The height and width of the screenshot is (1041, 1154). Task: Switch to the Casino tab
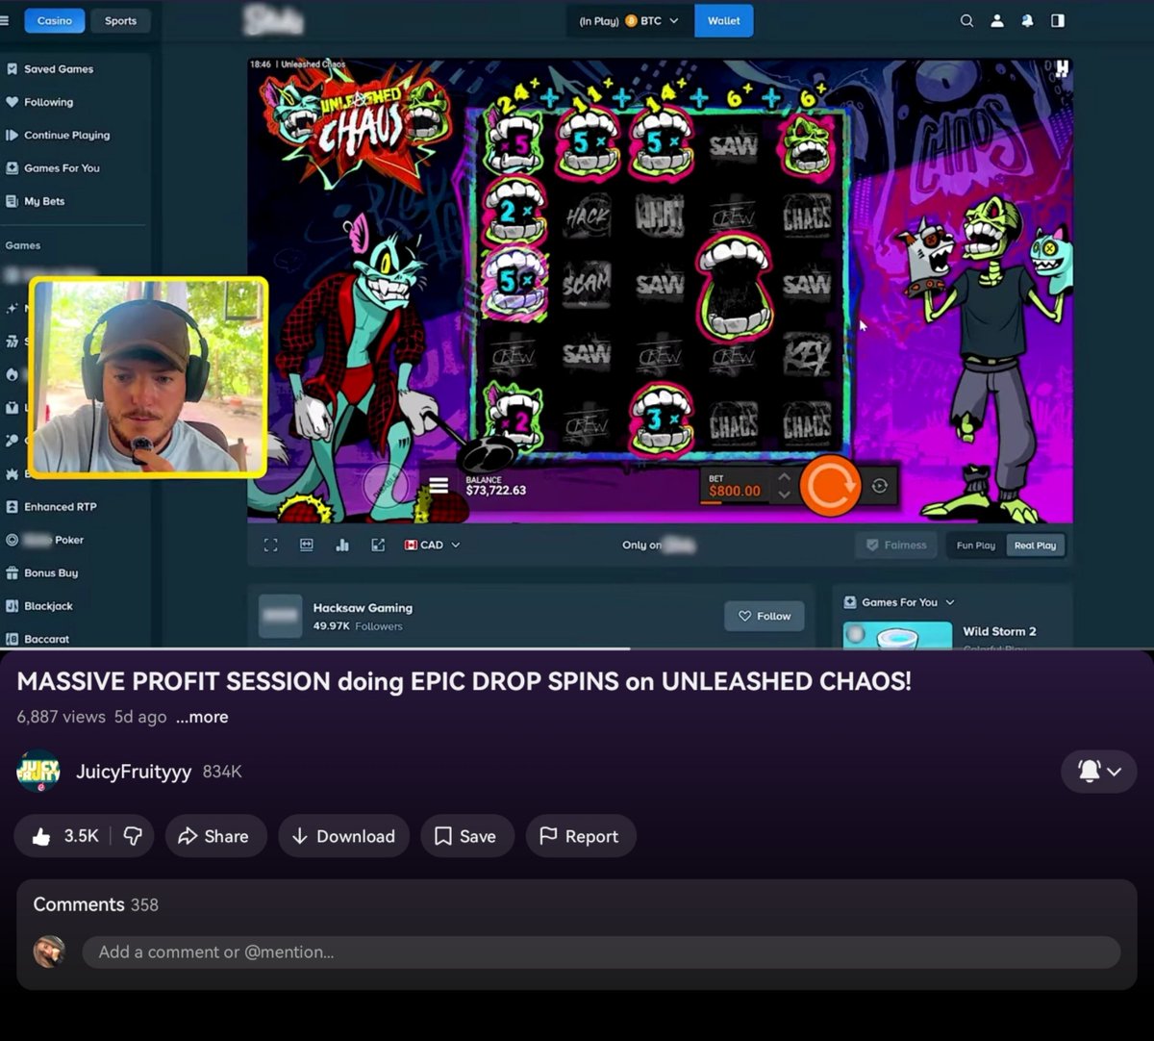click(54, 20)
